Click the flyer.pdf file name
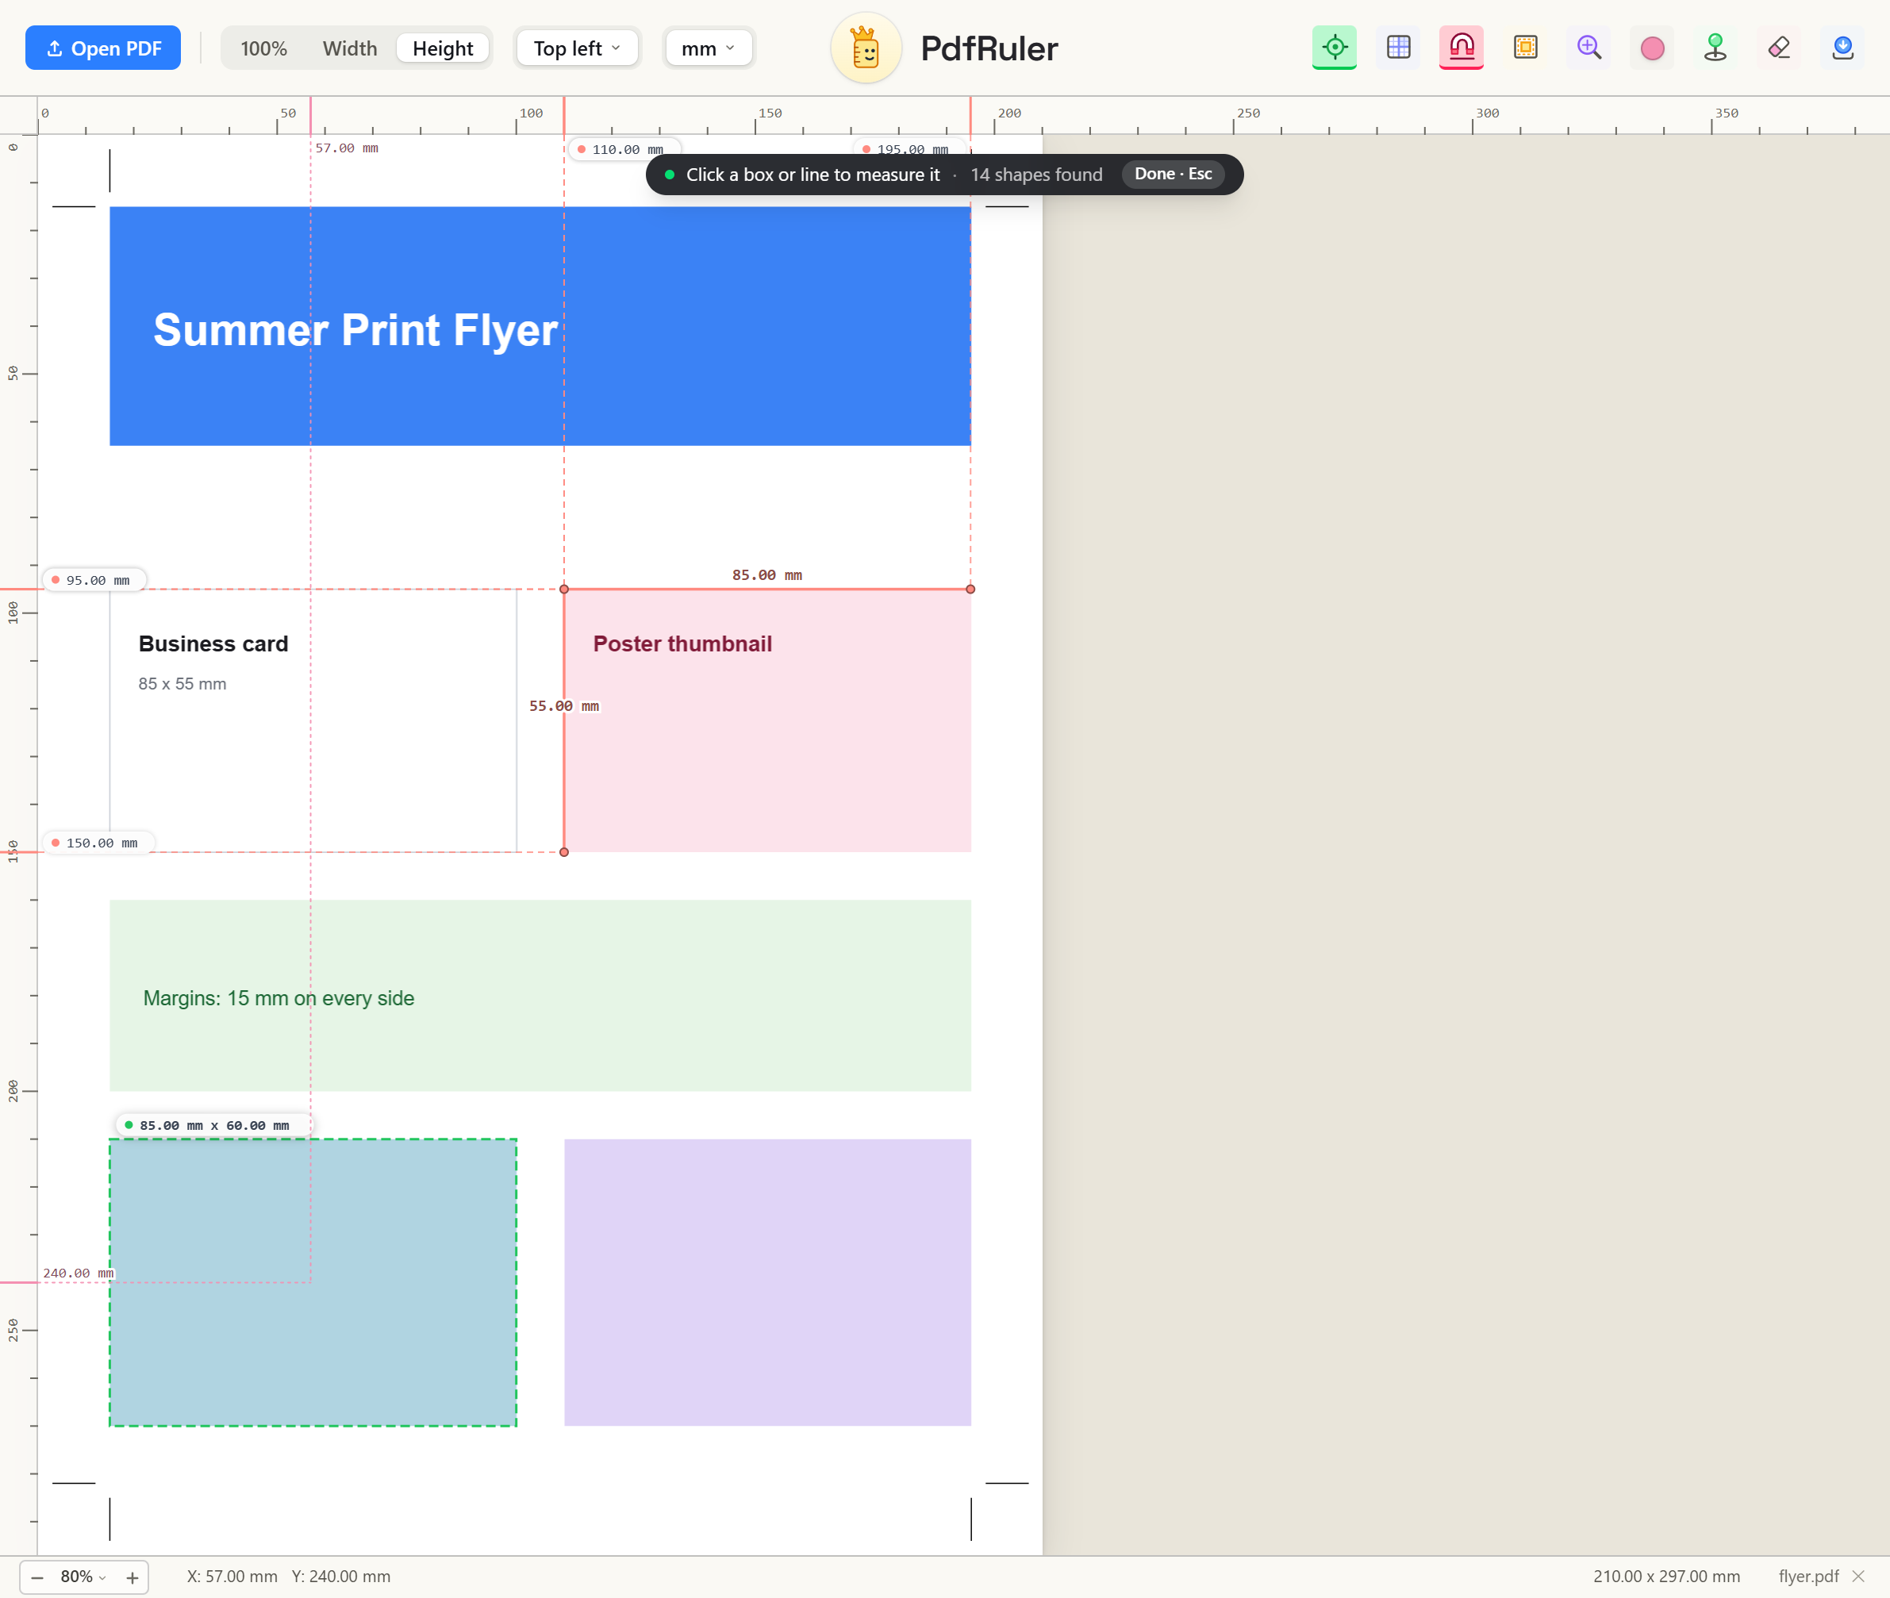Screen dimensions: 1890x1598 pyautogui.click(x=1807, y=1577)
